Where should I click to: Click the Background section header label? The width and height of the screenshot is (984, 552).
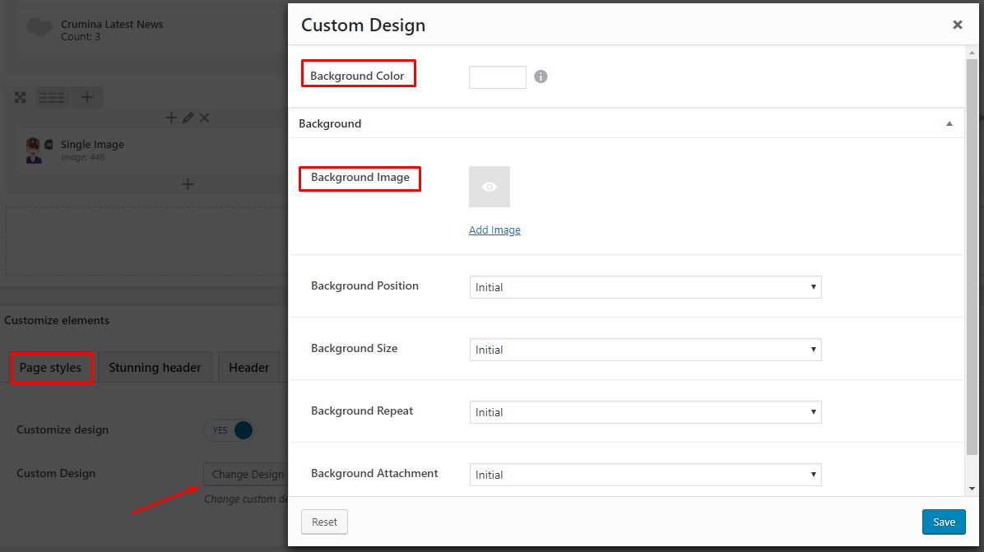pos(330,123)
